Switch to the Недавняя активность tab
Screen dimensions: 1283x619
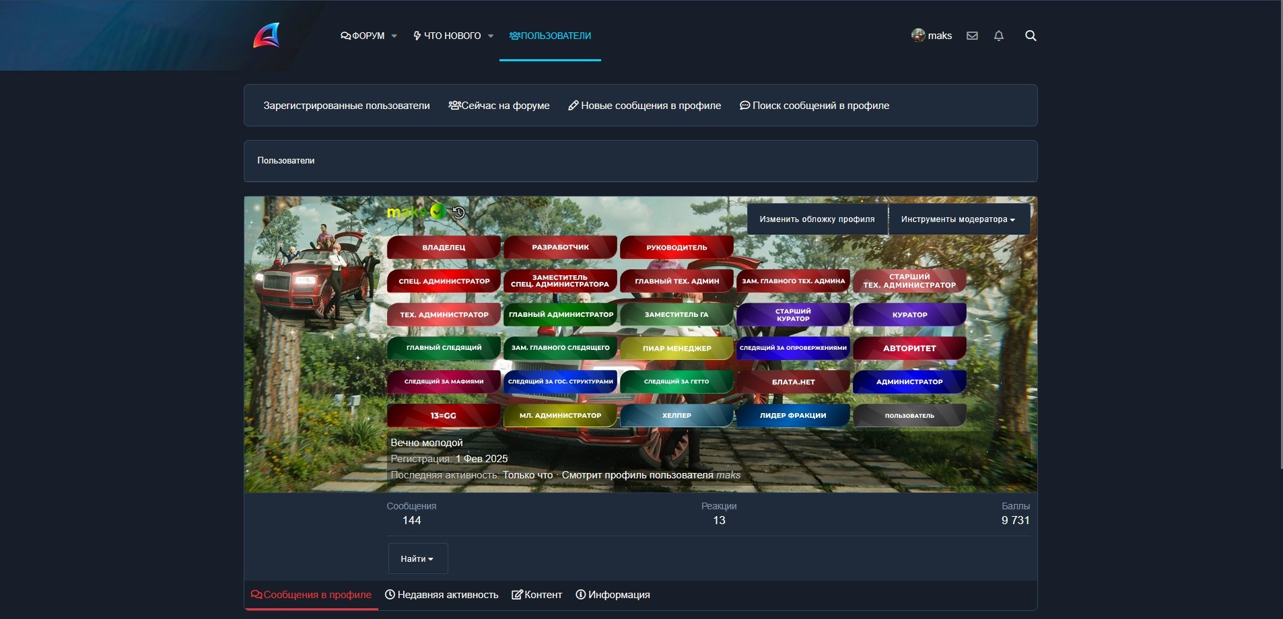(442, 595)
